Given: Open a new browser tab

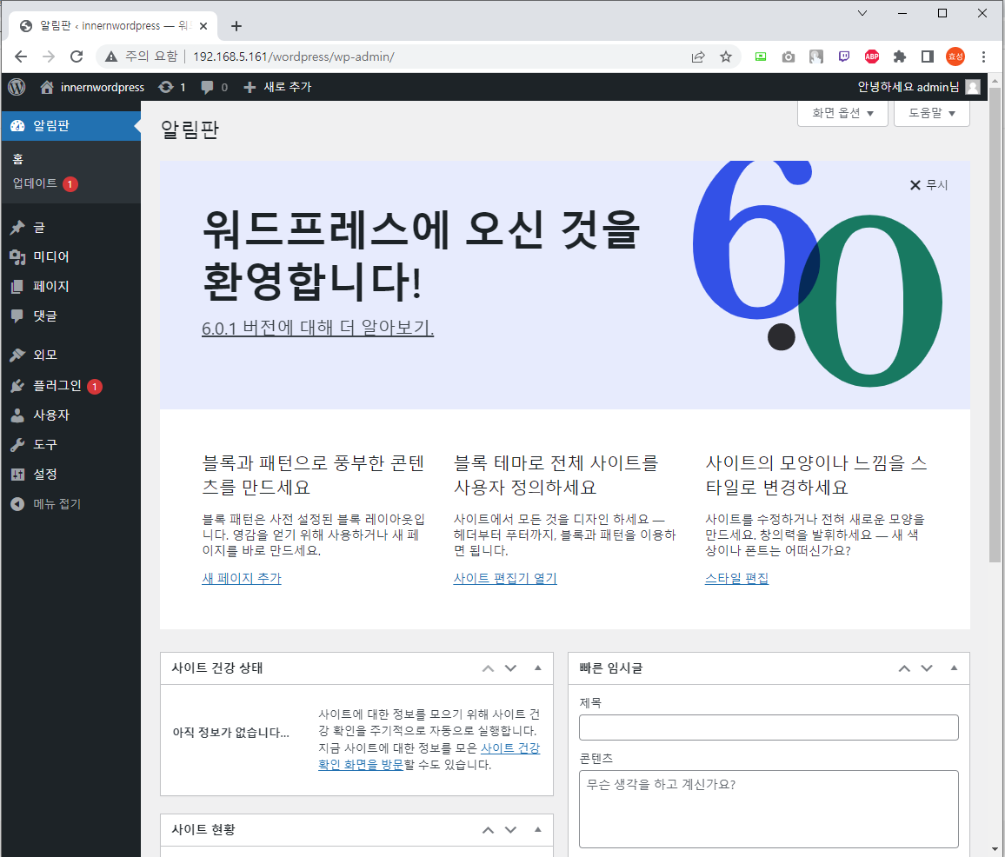Looking at the screenshot, I should (x=236, y=25).
